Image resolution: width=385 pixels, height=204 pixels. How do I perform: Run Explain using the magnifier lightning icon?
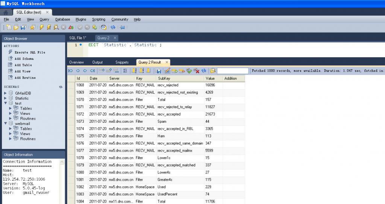(x=56, y=27)
